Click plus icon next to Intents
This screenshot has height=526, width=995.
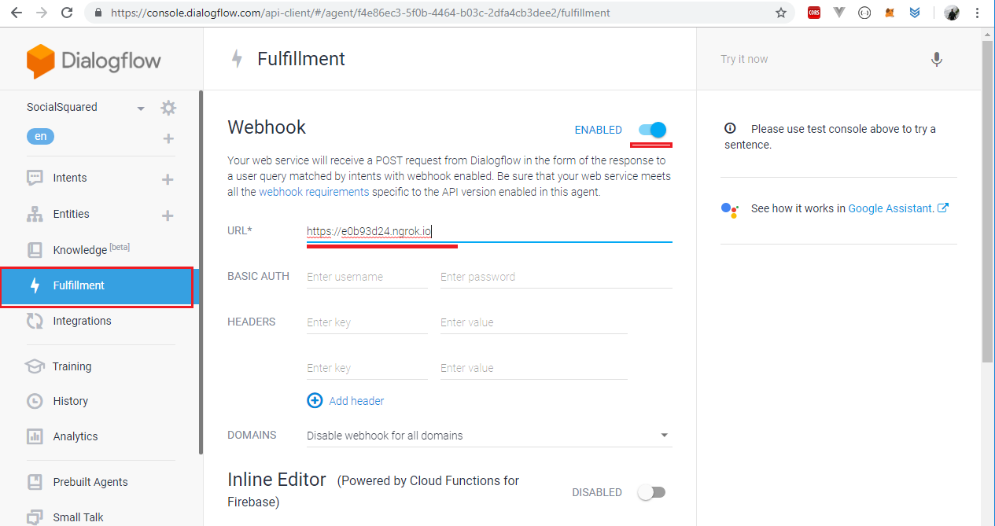coord(168,179)
